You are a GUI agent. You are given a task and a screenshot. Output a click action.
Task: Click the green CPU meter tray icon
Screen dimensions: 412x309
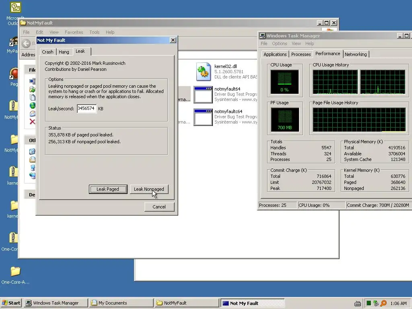click(369, 303)
